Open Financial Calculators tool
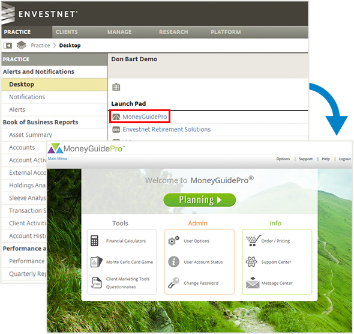The height and width of the screenshot is (334, 354). pos(126,241)
